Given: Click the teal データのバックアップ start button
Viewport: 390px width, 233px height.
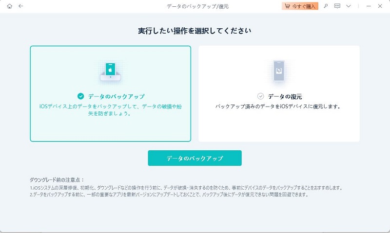Looking at the screenshot, I should click(x=195, y=158).
